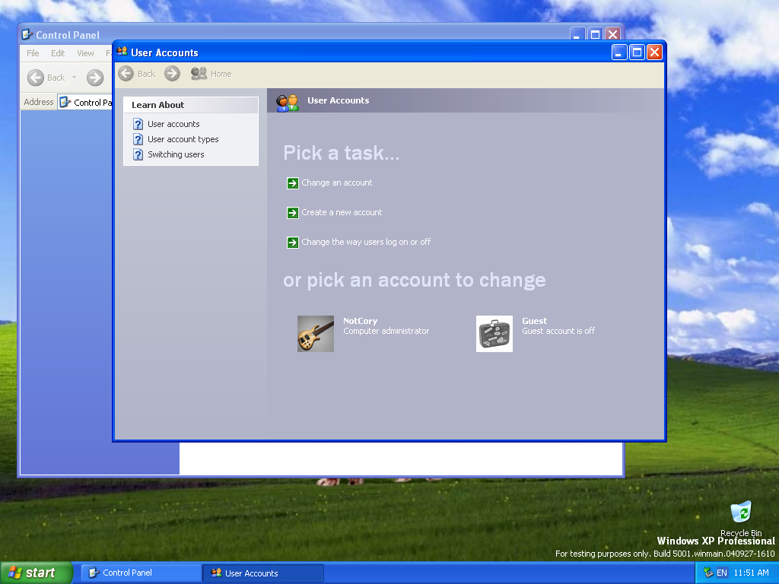Open the Recycle Bin desktop icon

(x=741, y=519)
